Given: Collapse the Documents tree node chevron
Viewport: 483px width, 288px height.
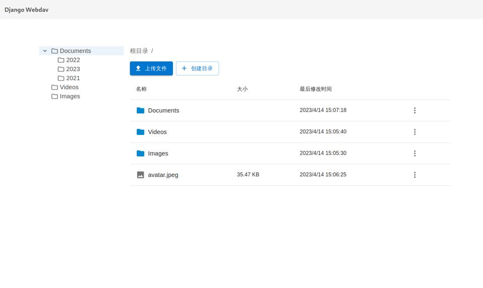Looking at the screenshot, I should point(45,51).
